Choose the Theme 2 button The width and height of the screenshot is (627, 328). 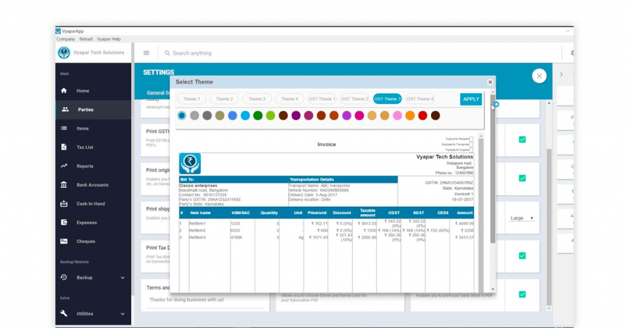click(224, 99)
